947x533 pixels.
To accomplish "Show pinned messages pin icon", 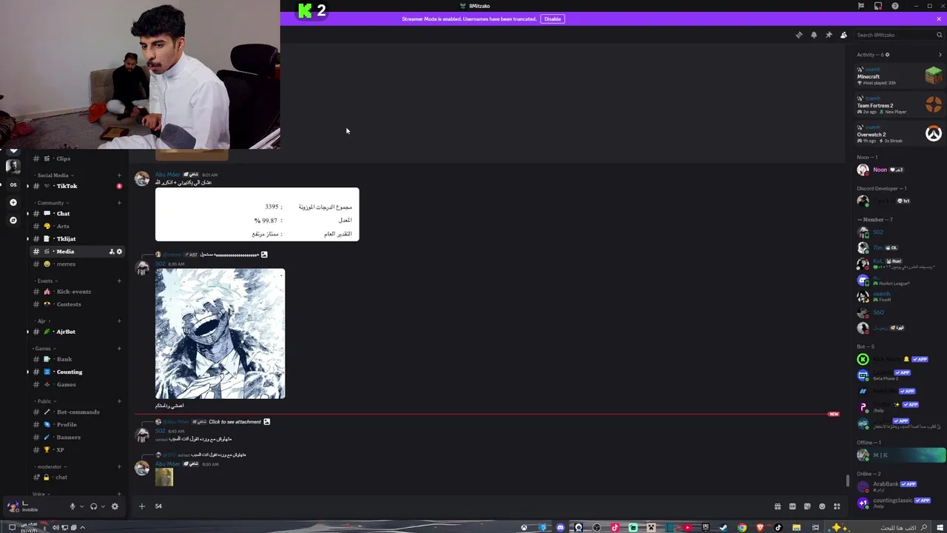I will [829, 35].
